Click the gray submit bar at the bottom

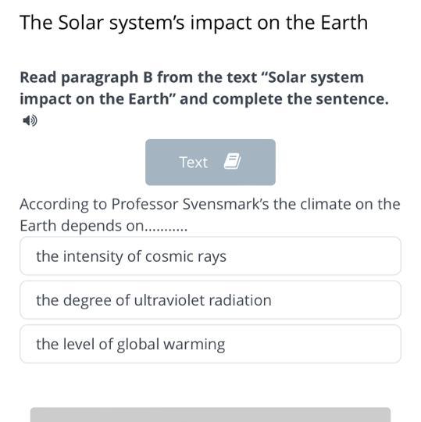[210, 415]
